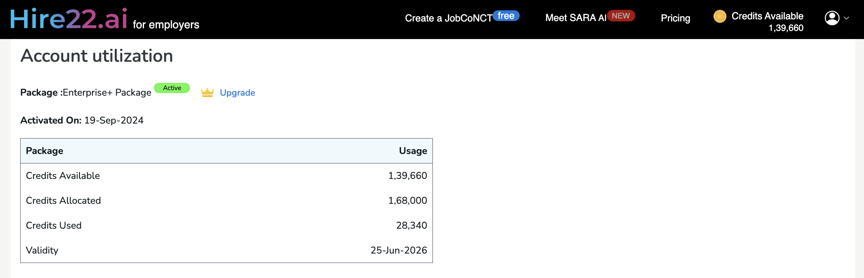Click the red 'NEW' badge
864x278 pixels.
621,16
